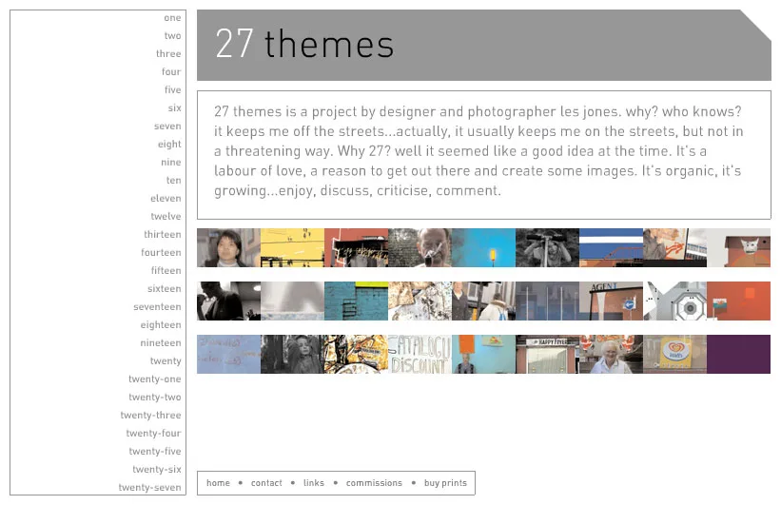Image resolution: width=781 pixels, height=505 pixels.
Task: Visit the 'buy prints' link
Action: [x=445, y=483]
